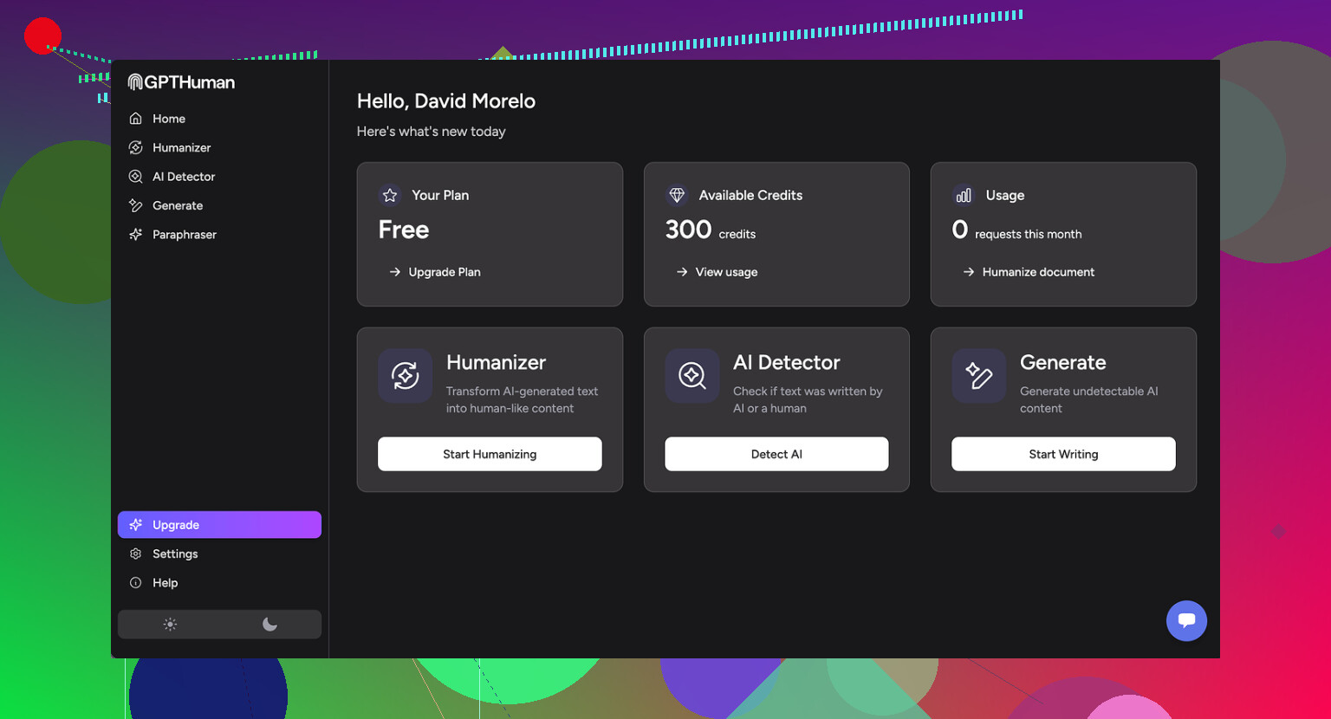Click the magnifier icon on AI Detector card
Viewport: 1331px width, 719px height.
(x=691, y=376)
